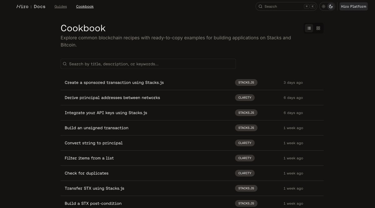This screenshot has height=208, width=375.
Task: Open Filter items from a list recipe
Action: pyautogui.click(x=89, y=158)
